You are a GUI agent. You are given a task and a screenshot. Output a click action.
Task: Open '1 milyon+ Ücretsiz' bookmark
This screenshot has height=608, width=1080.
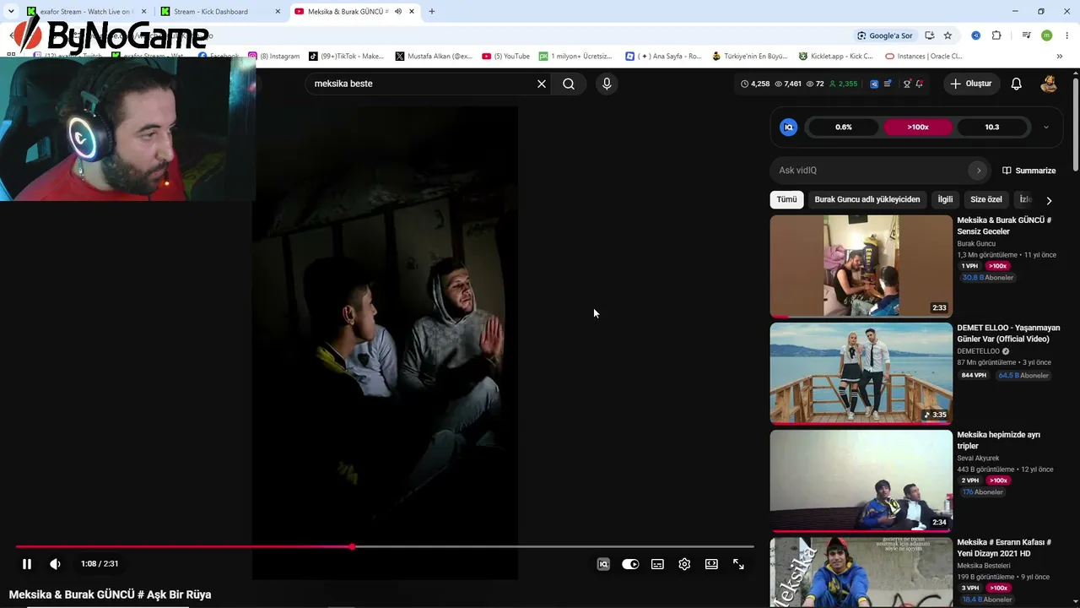tap(576, 57)
